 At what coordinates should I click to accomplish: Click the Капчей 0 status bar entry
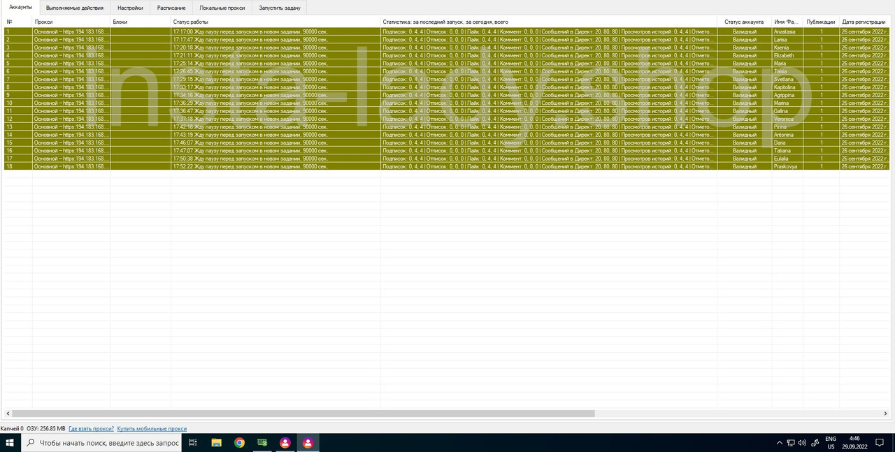pyautogui.click(x=11, y=428)
